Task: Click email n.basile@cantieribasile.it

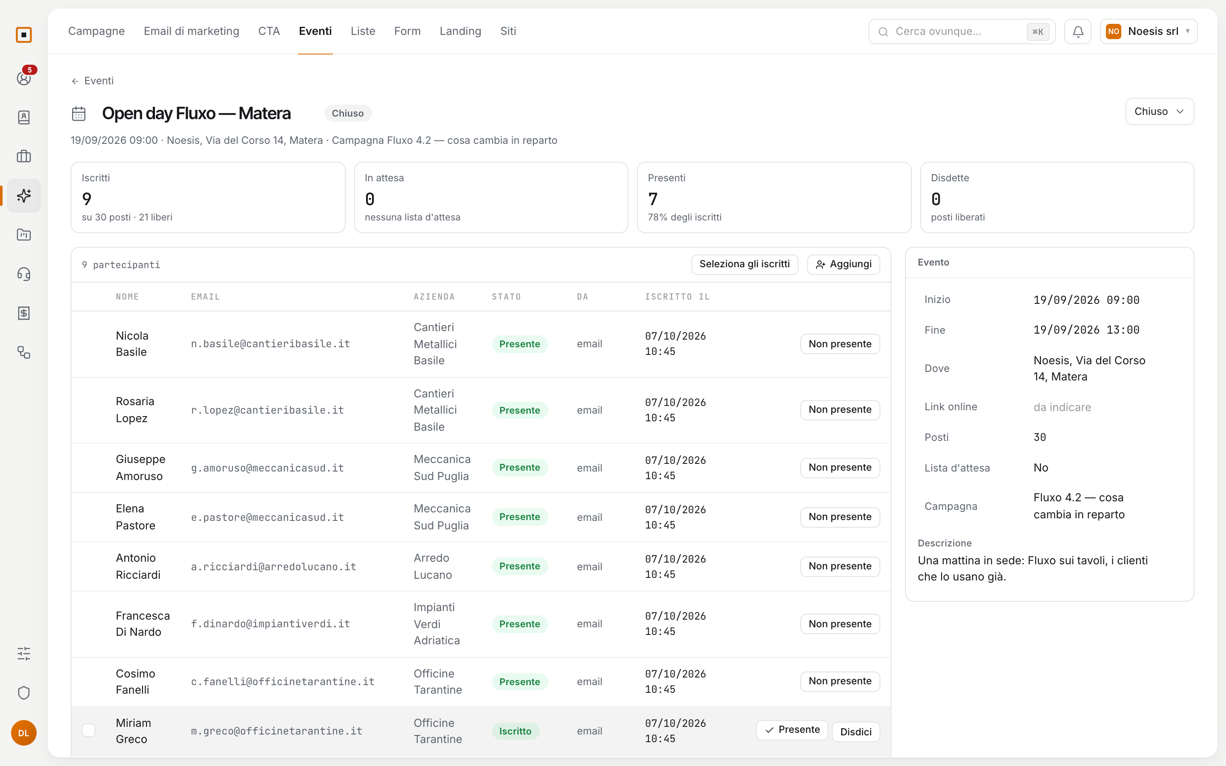Action: [x=271, y=344]
